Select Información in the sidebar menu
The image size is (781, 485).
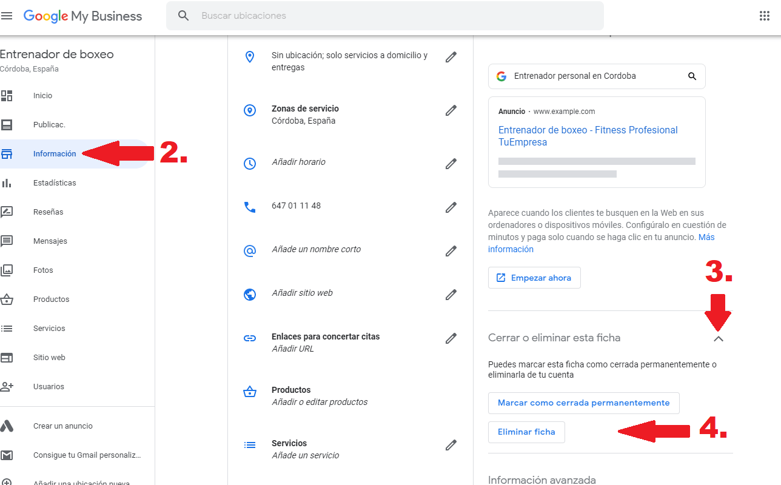55,153
